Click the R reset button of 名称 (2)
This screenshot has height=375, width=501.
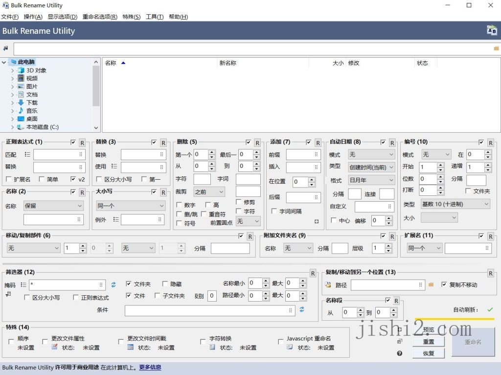point(82,192)
